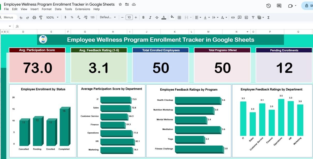Image resolution: width=313 pixels, height=159 pixels.
Task: Toggle Italic text formatting
Action: pos(150,18)
